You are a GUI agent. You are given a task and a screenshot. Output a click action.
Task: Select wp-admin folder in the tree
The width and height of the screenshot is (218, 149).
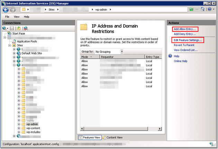pos(32,124)
